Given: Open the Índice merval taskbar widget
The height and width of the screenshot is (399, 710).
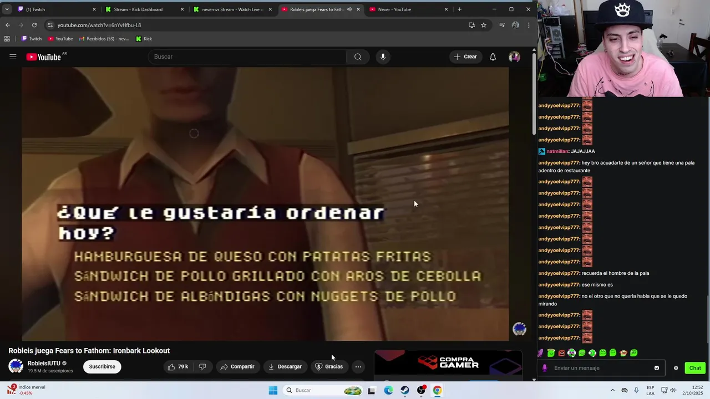Looking at the screenshot, I should tap(27, 390).
